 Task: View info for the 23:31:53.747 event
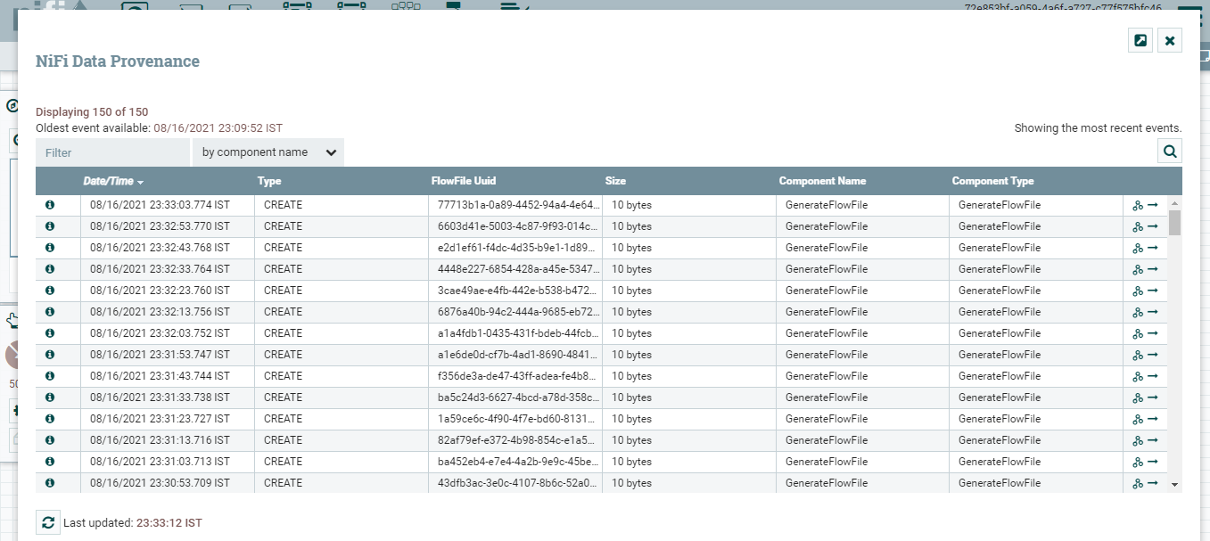pos(50,354)
